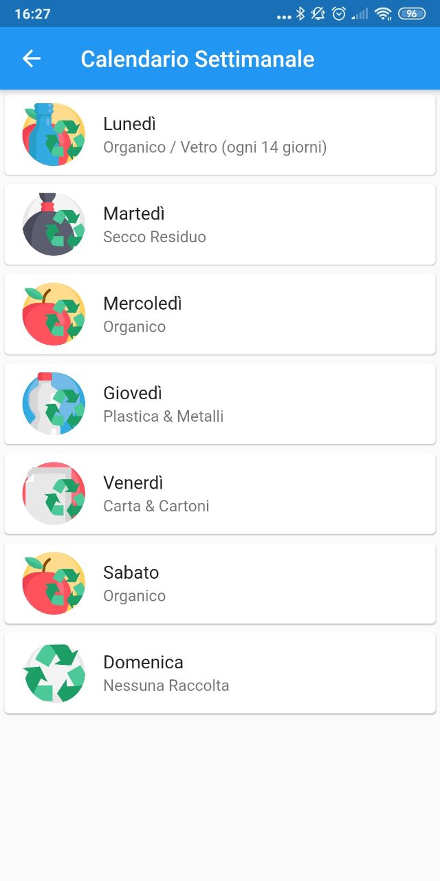
Task: Select the Giovedì day label
Action: (x=133, y=393)
